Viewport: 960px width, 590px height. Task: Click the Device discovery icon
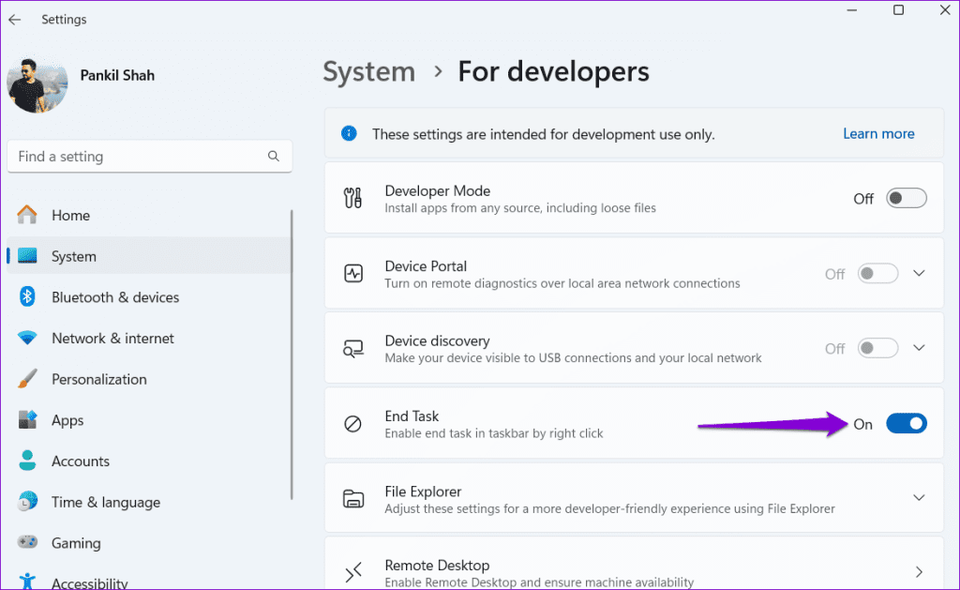coord(352,348)
